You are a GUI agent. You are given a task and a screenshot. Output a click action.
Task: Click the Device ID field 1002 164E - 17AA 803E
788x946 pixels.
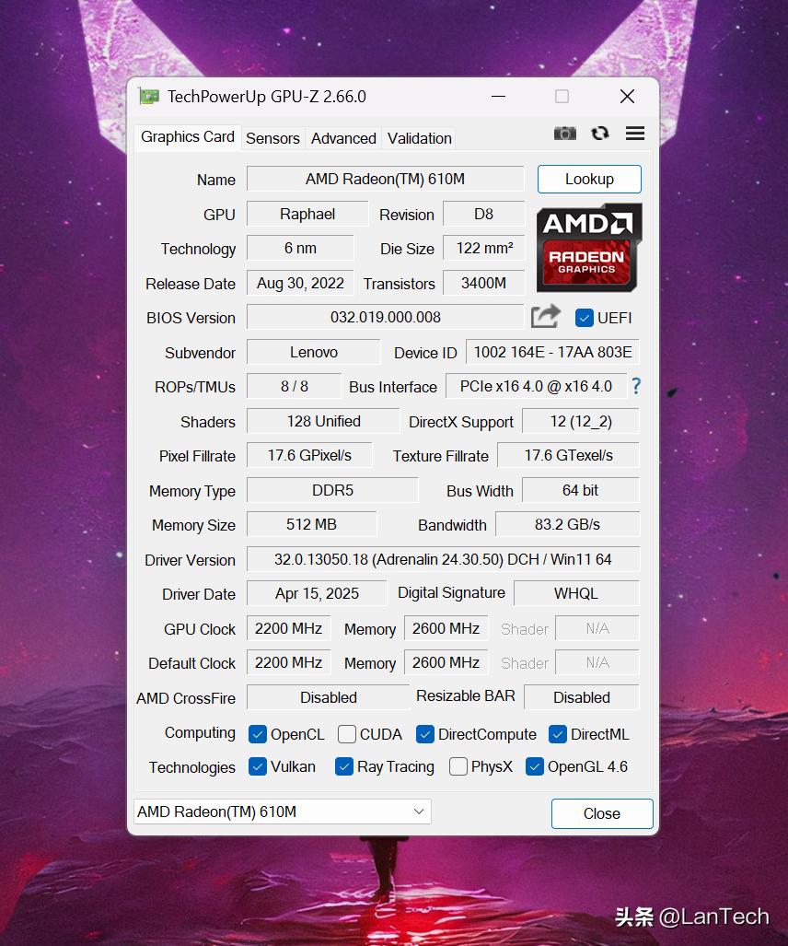click(552, 353)
